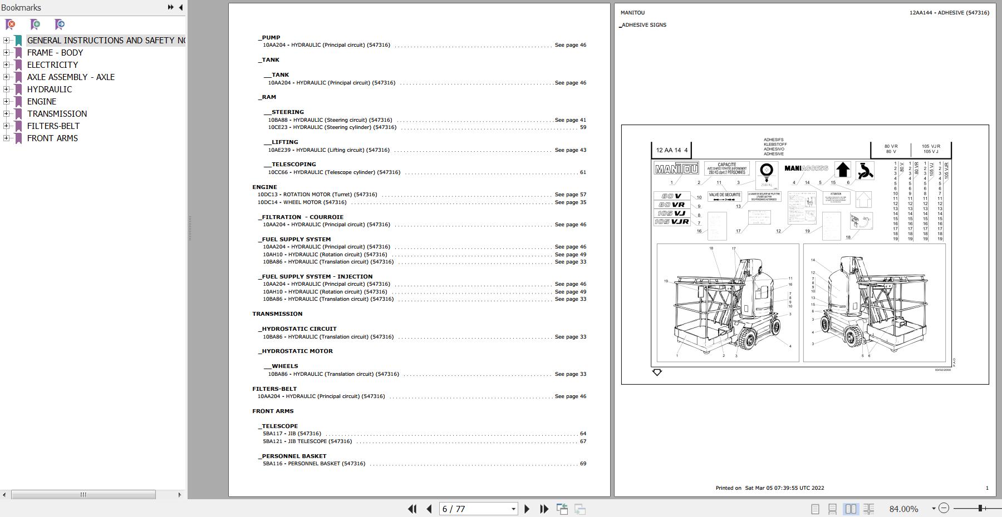Click the purple bookmark icon beside ENGINE

(18, 102)
